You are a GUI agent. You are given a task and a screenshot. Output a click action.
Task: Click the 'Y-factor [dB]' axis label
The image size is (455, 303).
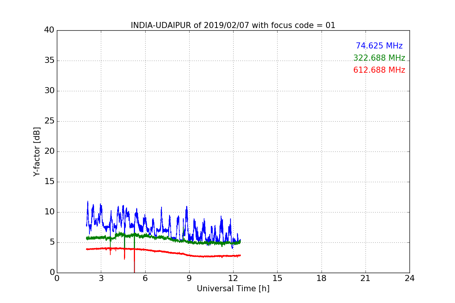(37, 151)
